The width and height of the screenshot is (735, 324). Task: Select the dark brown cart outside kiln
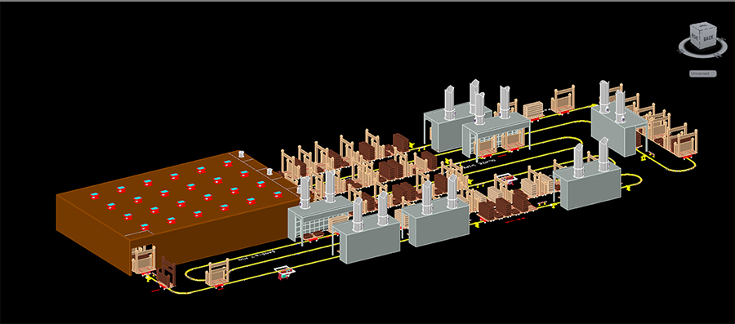click(x=167, y=272)
